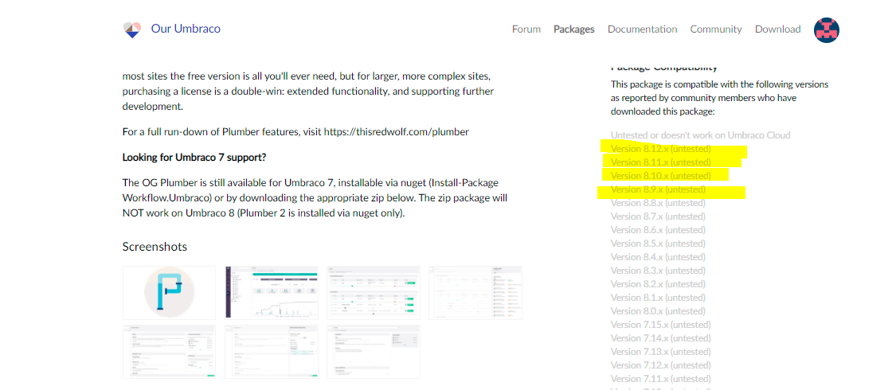The height and width of the screenshot is (390, 892).
Task: Open the Forum menu item
Action: click(x=526, y=29)
